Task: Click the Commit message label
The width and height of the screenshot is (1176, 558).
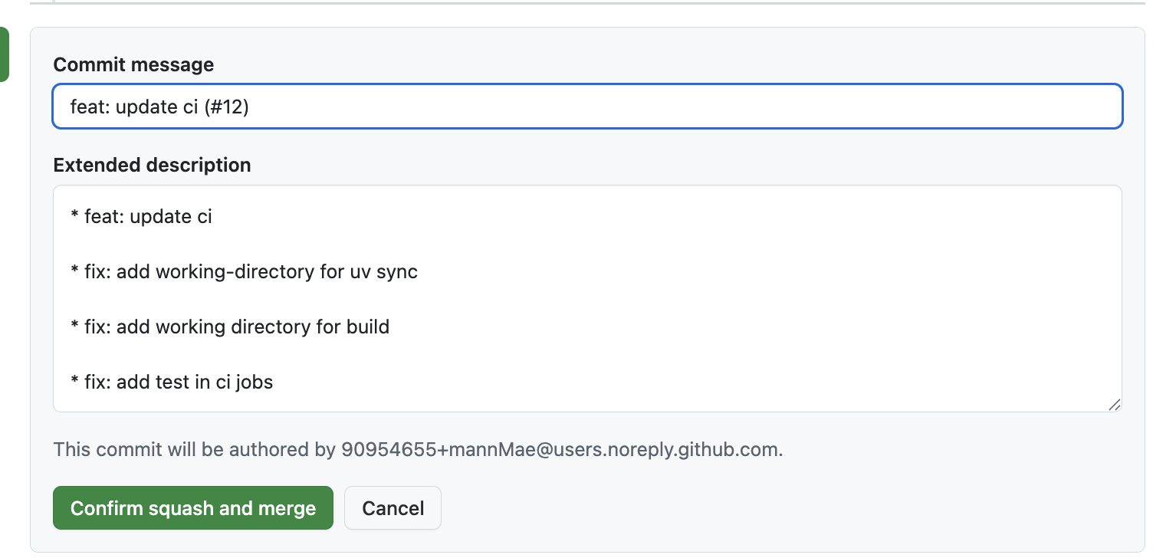Action: click(x=133, y=64)
